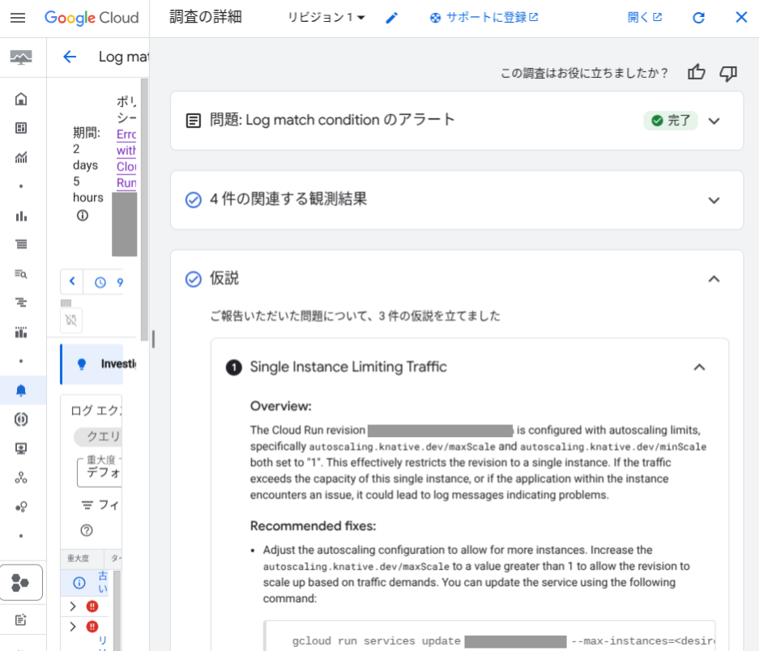Select the Alerting bell icon
This screenshot has width=759, height=651.
click(x=21, y=390)
